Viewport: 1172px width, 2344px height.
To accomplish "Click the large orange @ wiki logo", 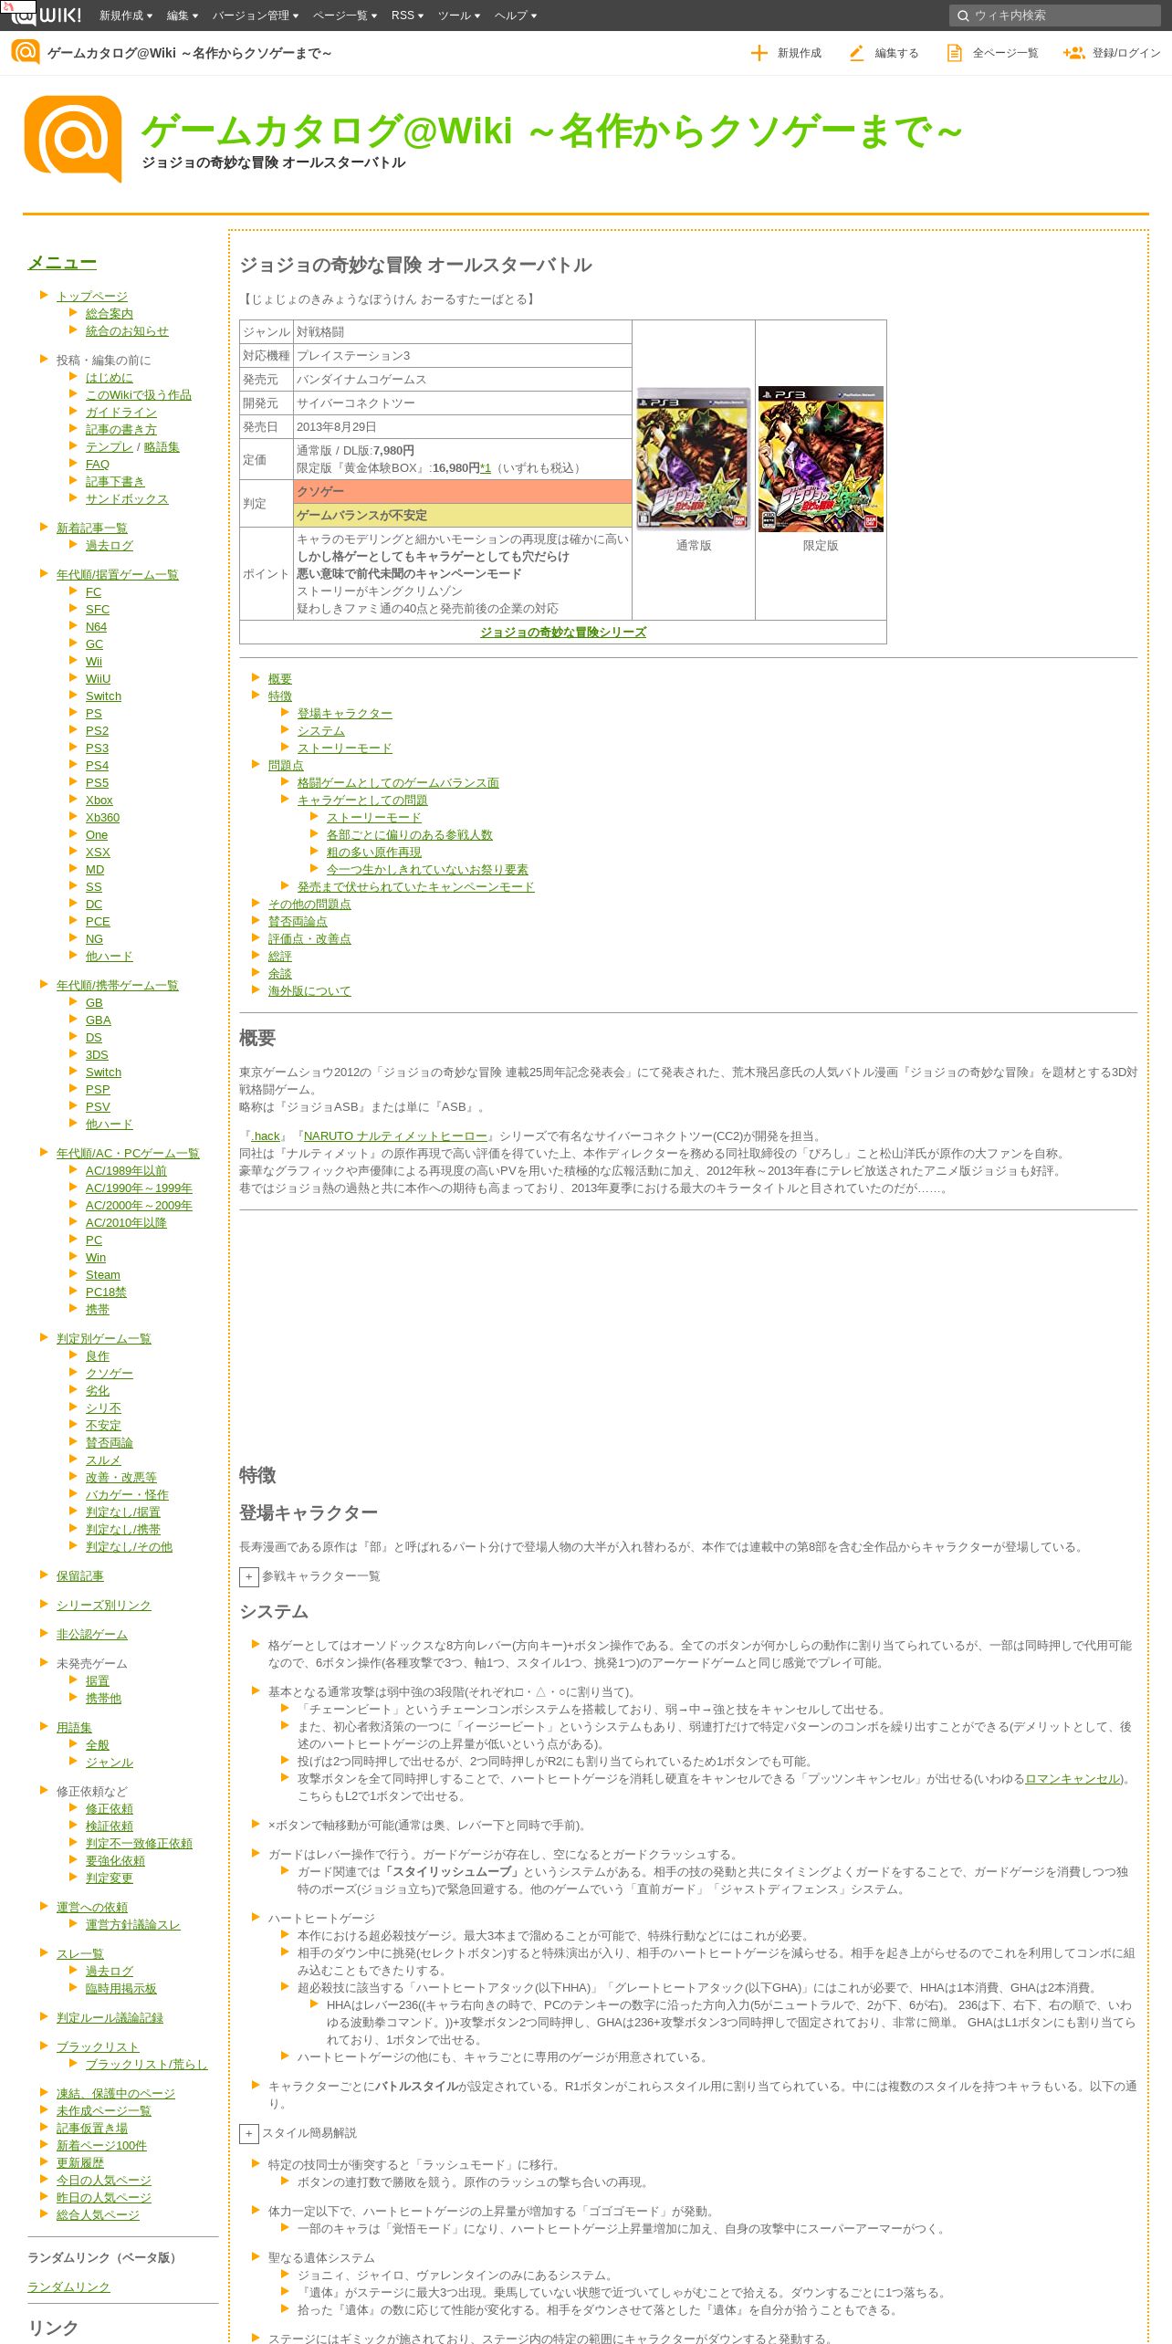I will pyautogui.click(x=73, y=139).
